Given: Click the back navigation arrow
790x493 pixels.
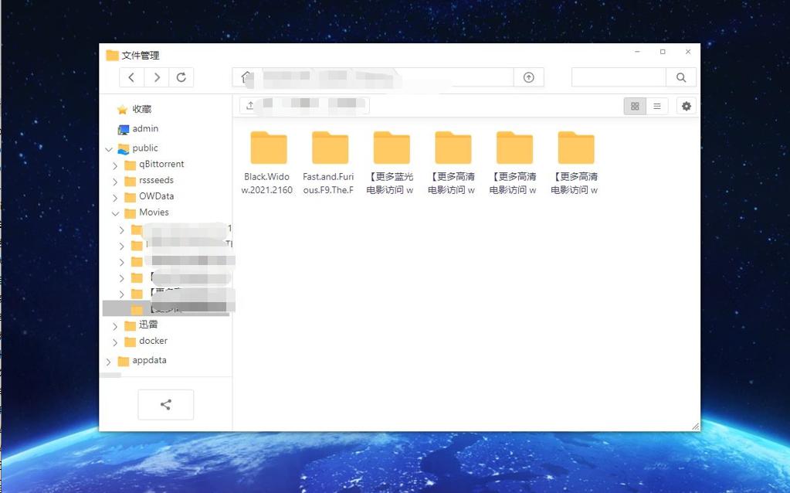Looking at the screenshot, I should (x=131, y=77).
